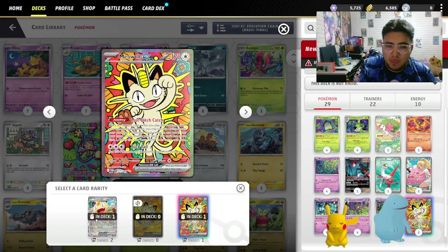Image resolution: width=448 pixels, height=252 pixels.
Task: Click the Sinistcha card in the deck
Action: (x=357, y=135)
